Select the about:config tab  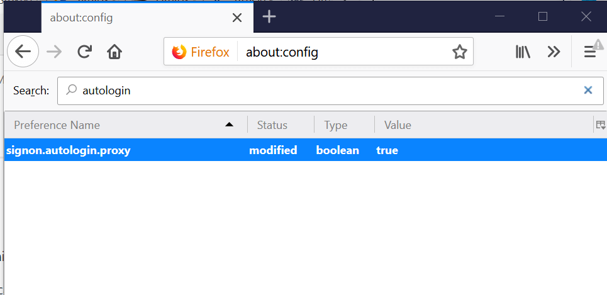point(126,18)
